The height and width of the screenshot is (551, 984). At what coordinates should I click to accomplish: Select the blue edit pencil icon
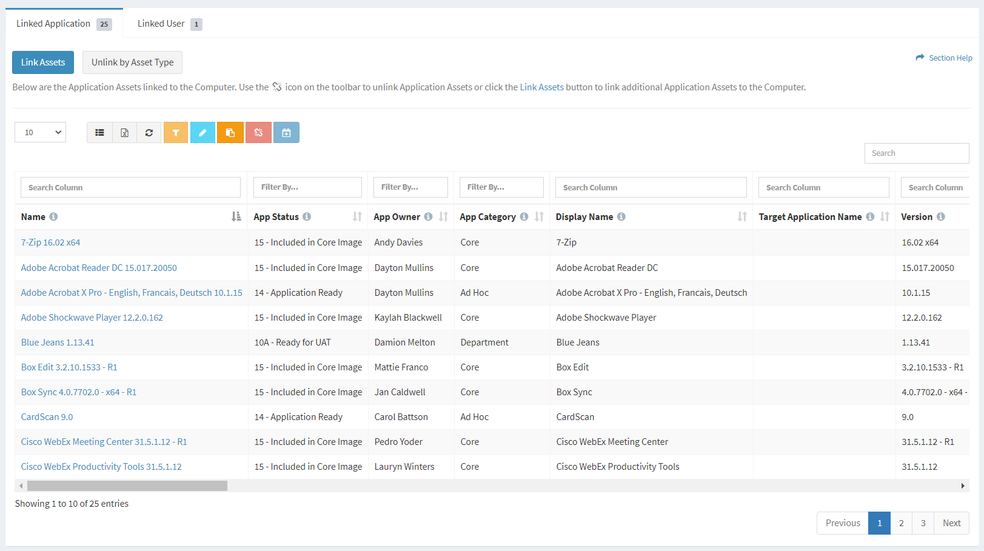pyautogui.click(x=202, y=132)
